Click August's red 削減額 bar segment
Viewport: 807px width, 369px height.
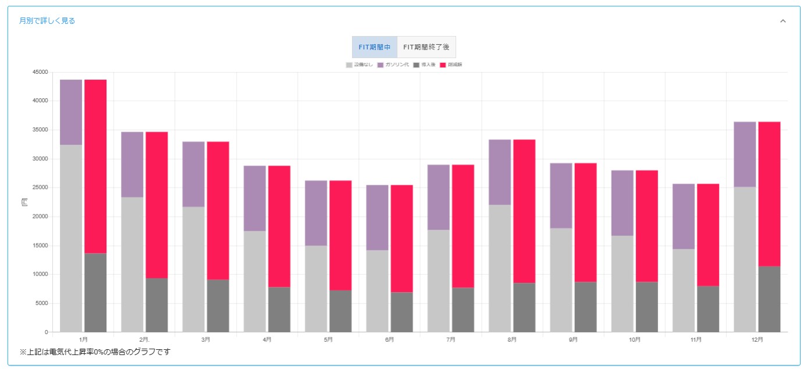tap(524, 212)
